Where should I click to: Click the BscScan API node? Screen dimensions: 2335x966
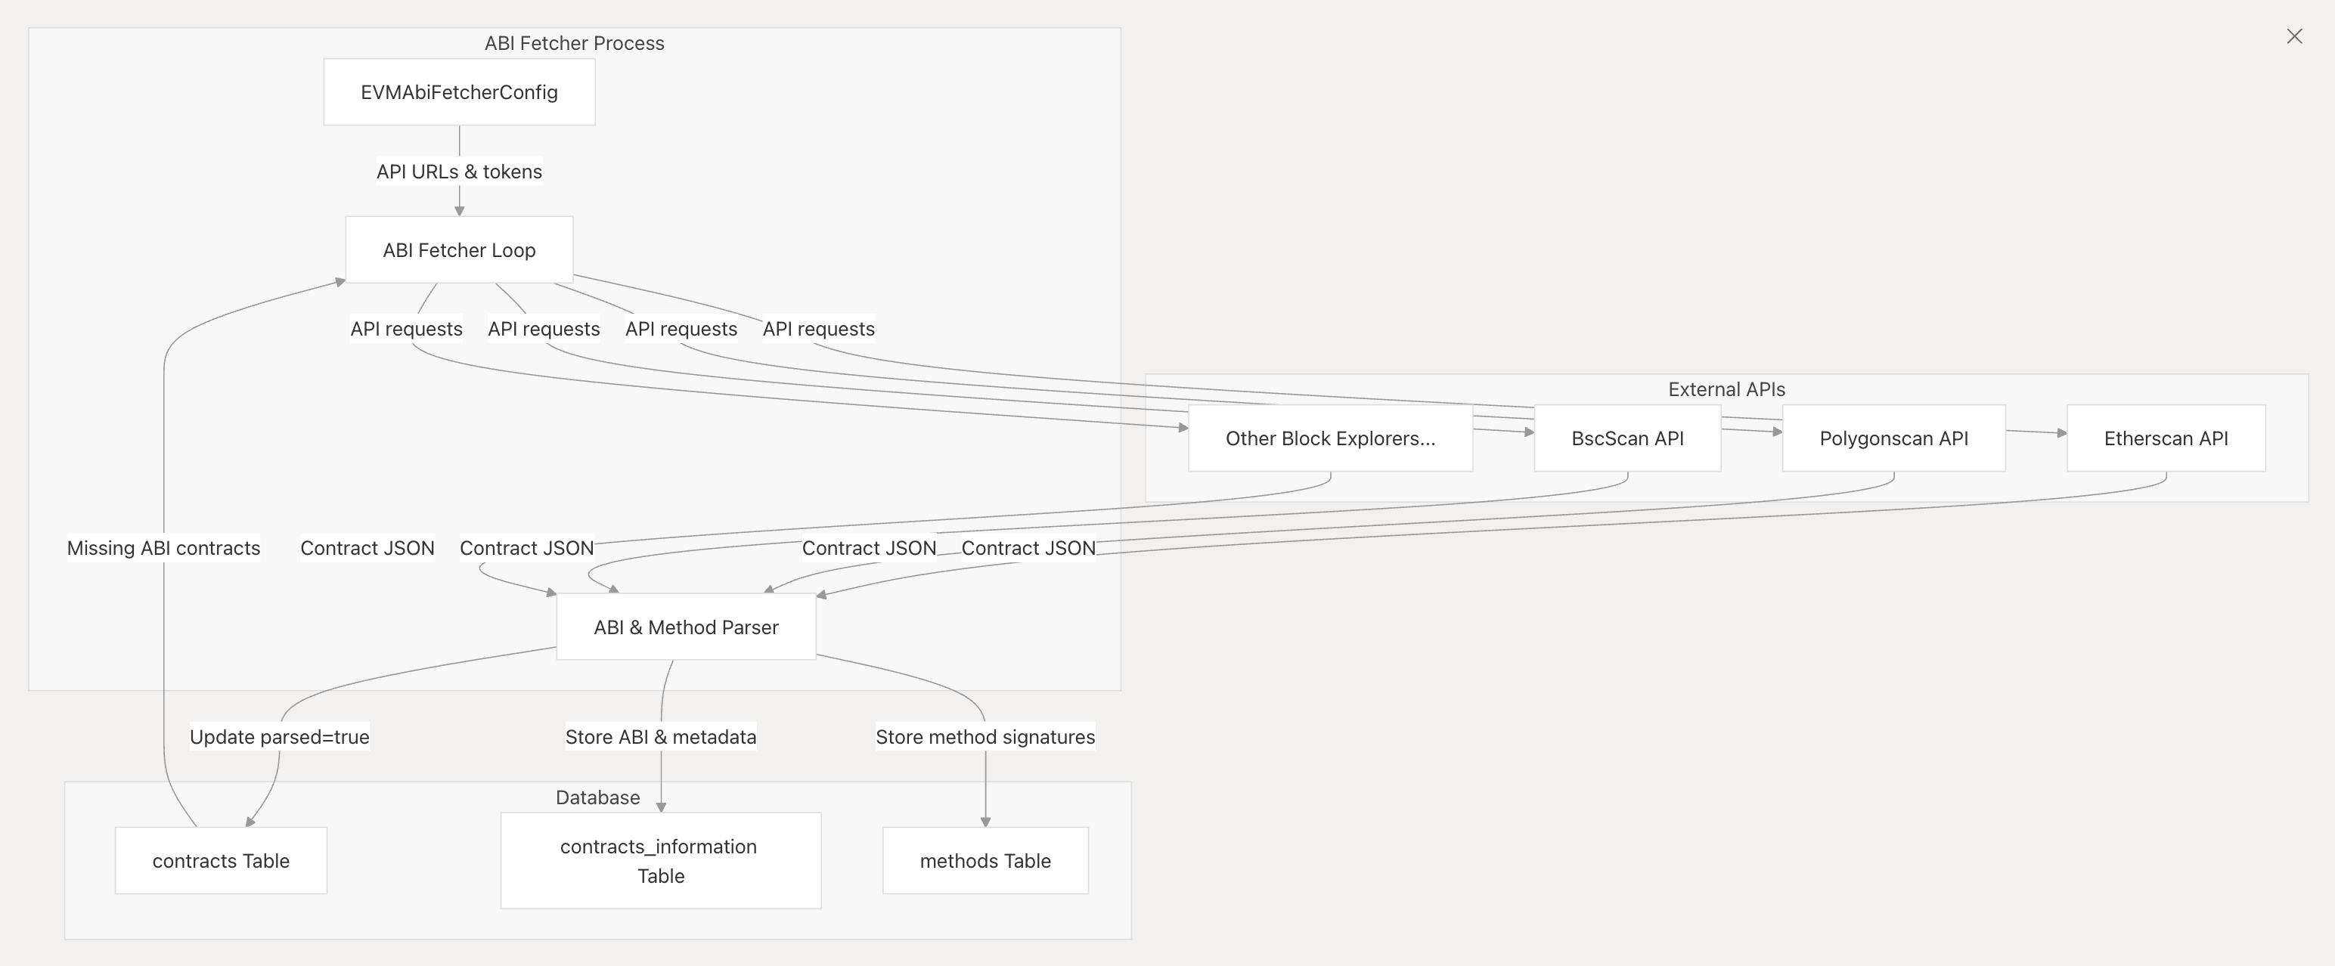1627,438
